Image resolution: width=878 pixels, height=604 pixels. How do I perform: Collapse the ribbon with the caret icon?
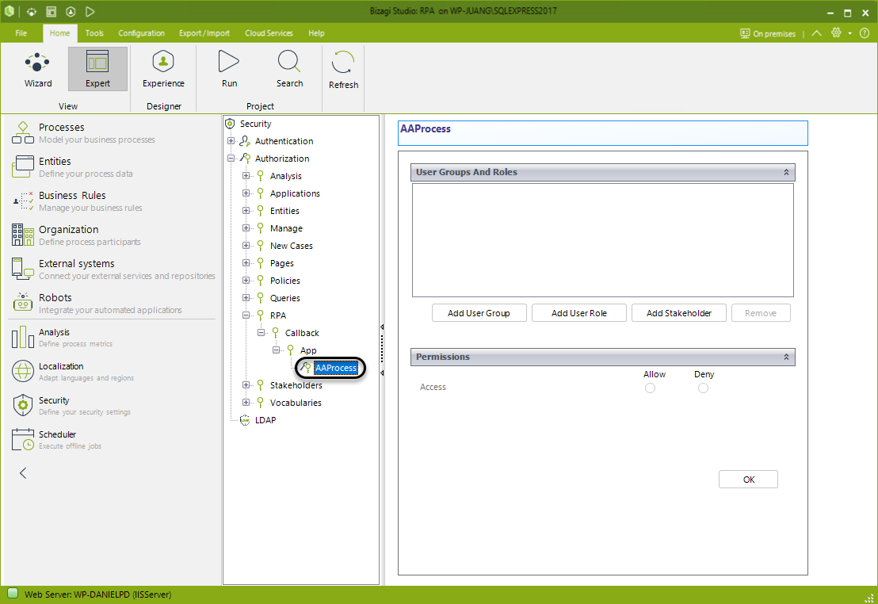pos(816,33)
